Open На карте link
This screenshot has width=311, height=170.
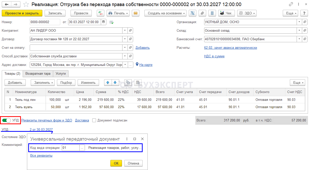146,65
